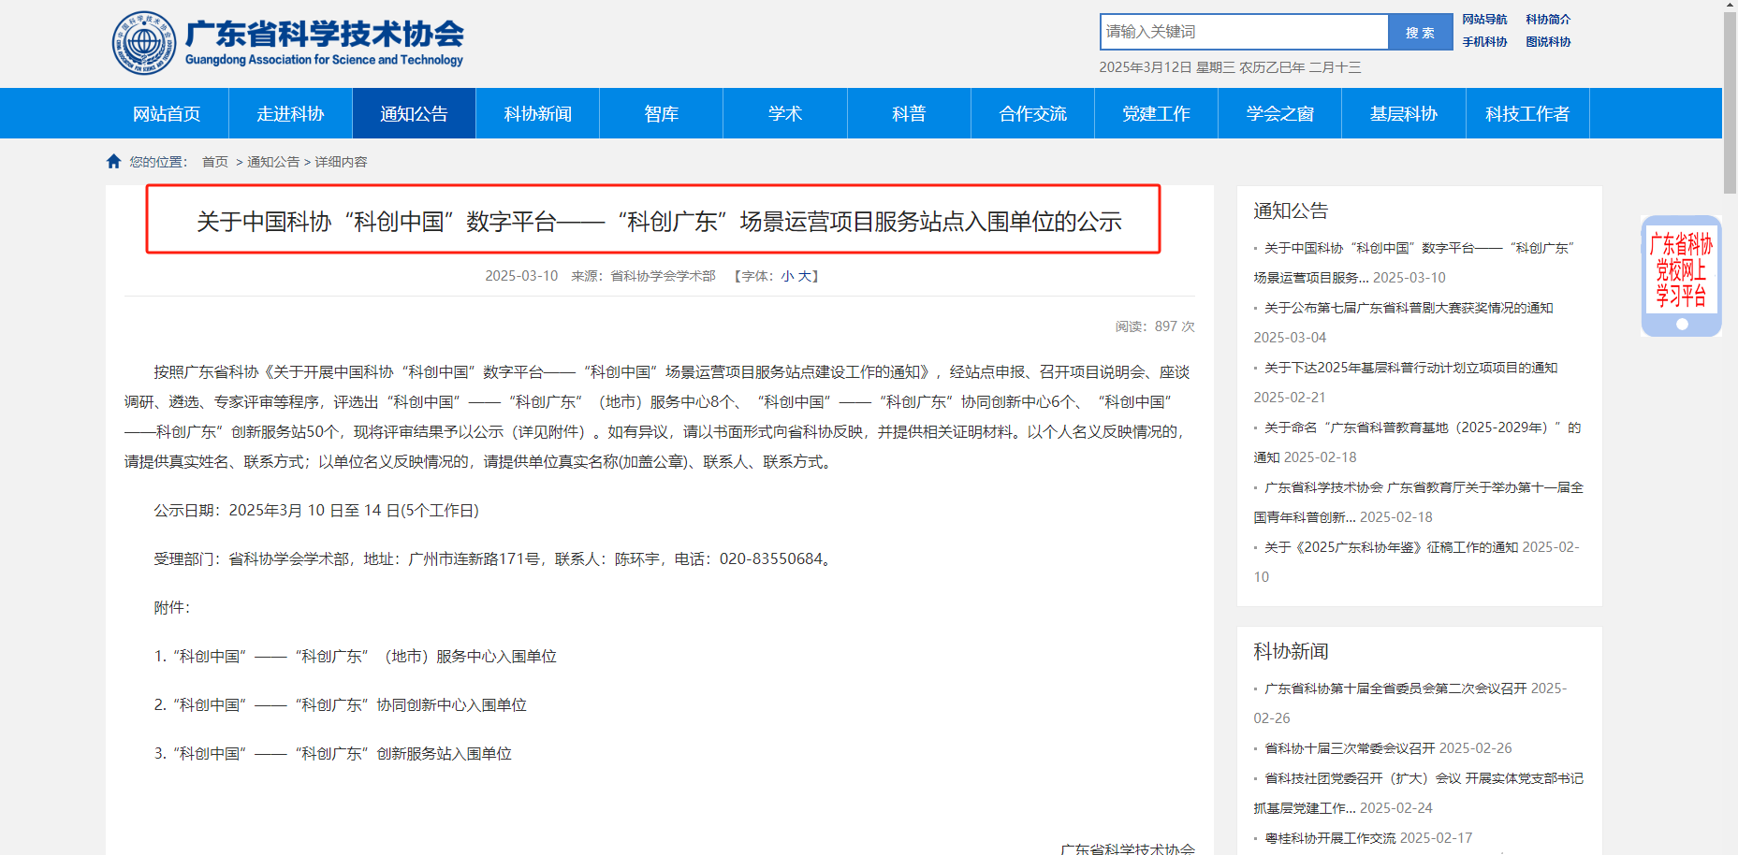Open the 科普 nav tab

point(909,113)
